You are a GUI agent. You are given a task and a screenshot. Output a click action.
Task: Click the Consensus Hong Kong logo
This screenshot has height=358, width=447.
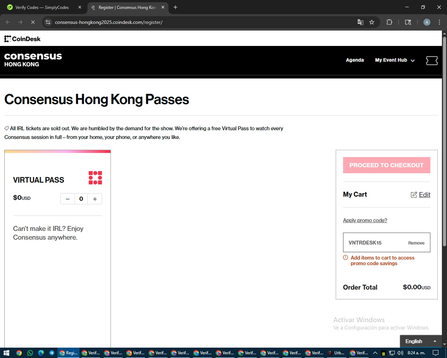[x=33, y=60]
